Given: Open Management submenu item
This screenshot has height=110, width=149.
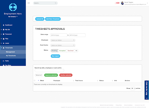Looking at the screenshot, I should pos(10,52).
